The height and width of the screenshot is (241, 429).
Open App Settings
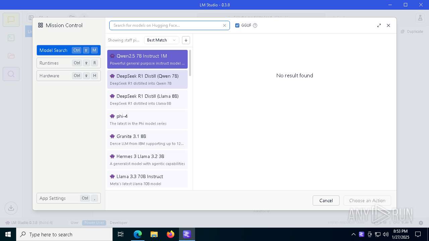coord(69,198)
